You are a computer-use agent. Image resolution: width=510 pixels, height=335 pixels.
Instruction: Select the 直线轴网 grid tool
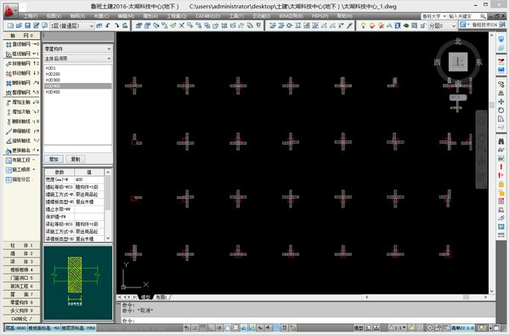(x=21, y=44)
